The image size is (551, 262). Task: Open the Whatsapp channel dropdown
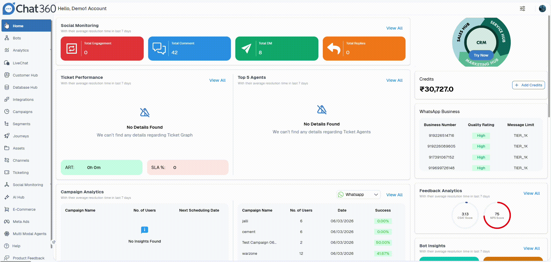coord(358,194)
